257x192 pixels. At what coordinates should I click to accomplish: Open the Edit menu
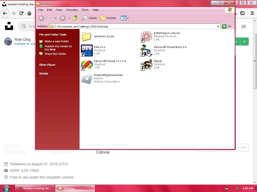point(49,10)
